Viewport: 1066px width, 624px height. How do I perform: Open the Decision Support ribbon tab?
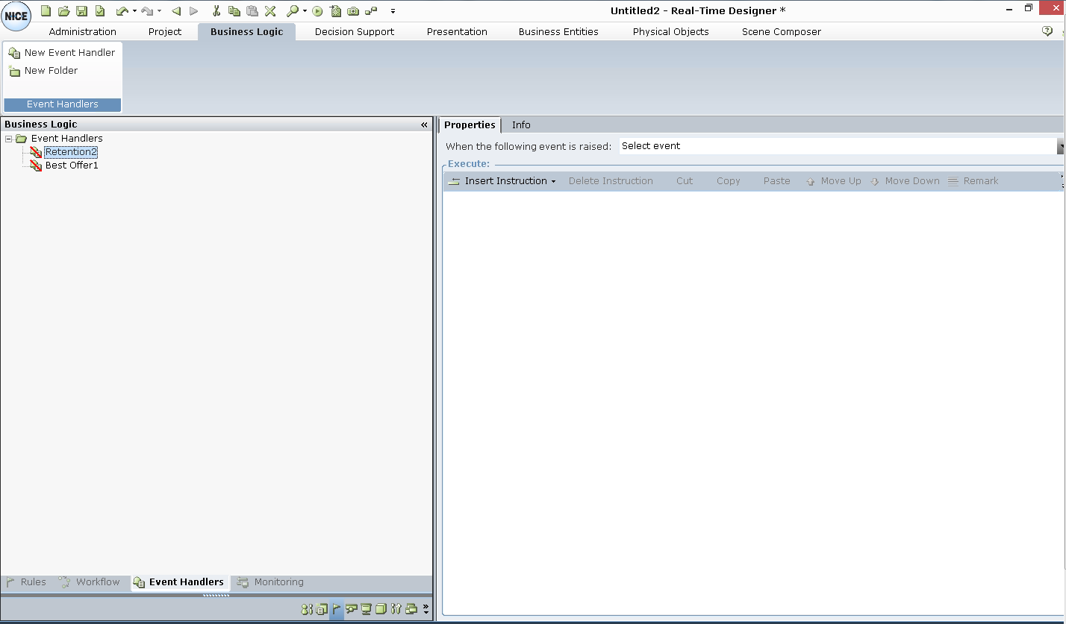(x=354, y=32)
